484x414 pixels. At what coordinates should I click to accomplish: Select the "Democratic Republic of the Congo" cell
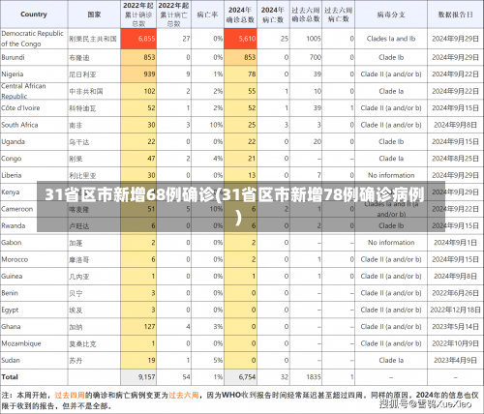pyautogui.click(x=34, y=39)
